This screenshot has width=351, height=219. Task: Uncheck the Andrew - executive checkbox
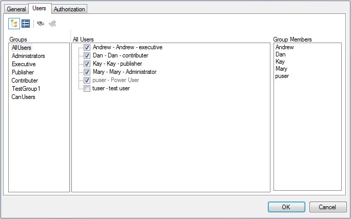click(x=87, y=47)
